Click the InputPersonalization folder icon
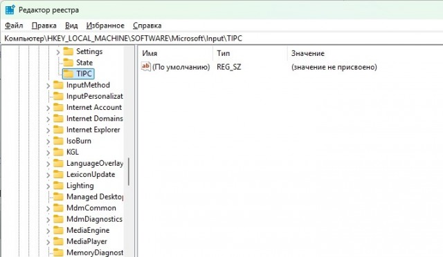 58,96
